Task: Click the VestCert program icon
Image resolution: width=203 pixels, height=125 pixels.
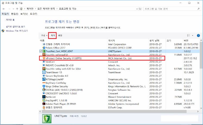Action: (44, 62)
